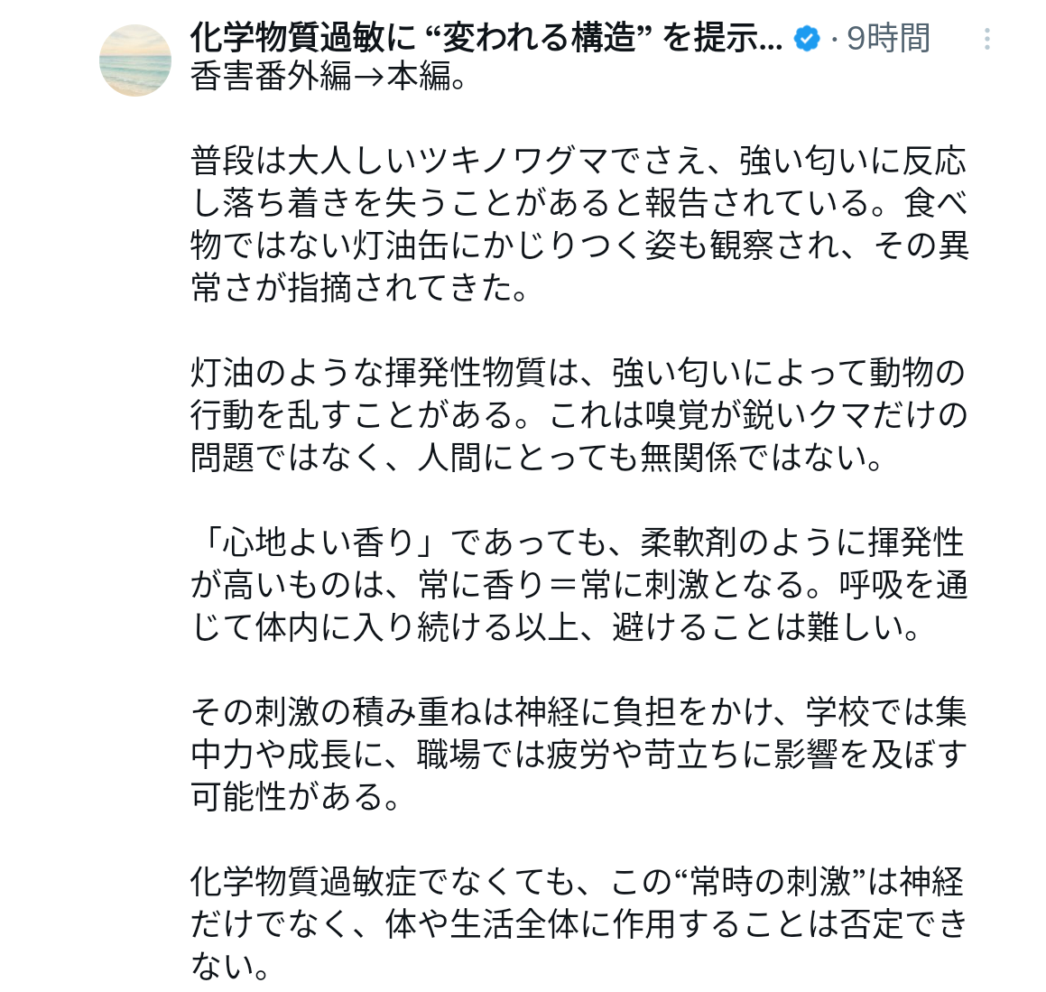Click the blue verified checkmark badge
Viewport: 1046px width, 992px height.
(x=807, y=39)
